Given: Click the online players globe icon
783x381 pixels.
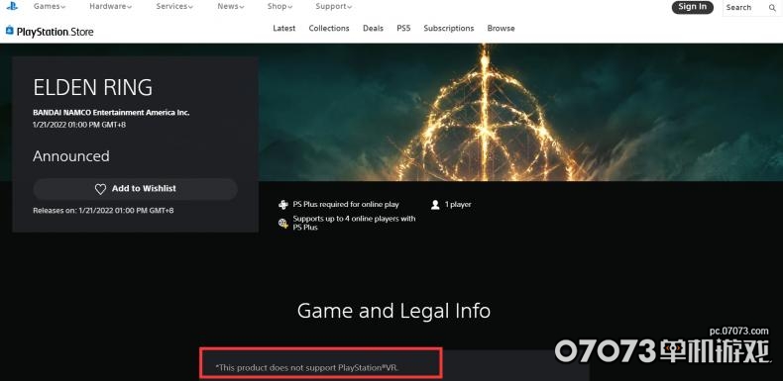Looking at the screenshot, I should point(283,223).
